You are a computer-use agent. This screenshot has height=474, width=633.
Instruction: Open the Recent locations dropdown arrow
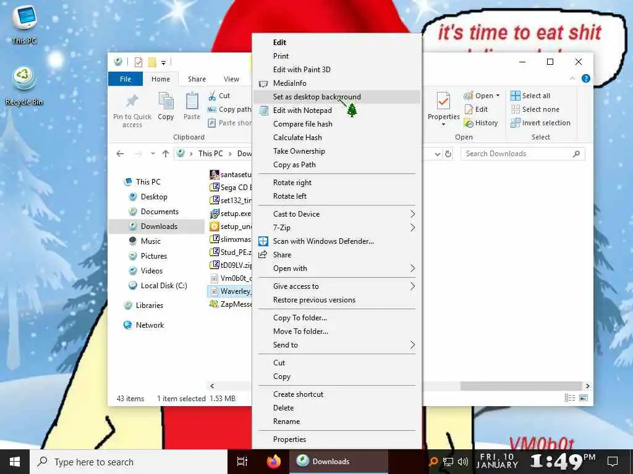[153, 154]
